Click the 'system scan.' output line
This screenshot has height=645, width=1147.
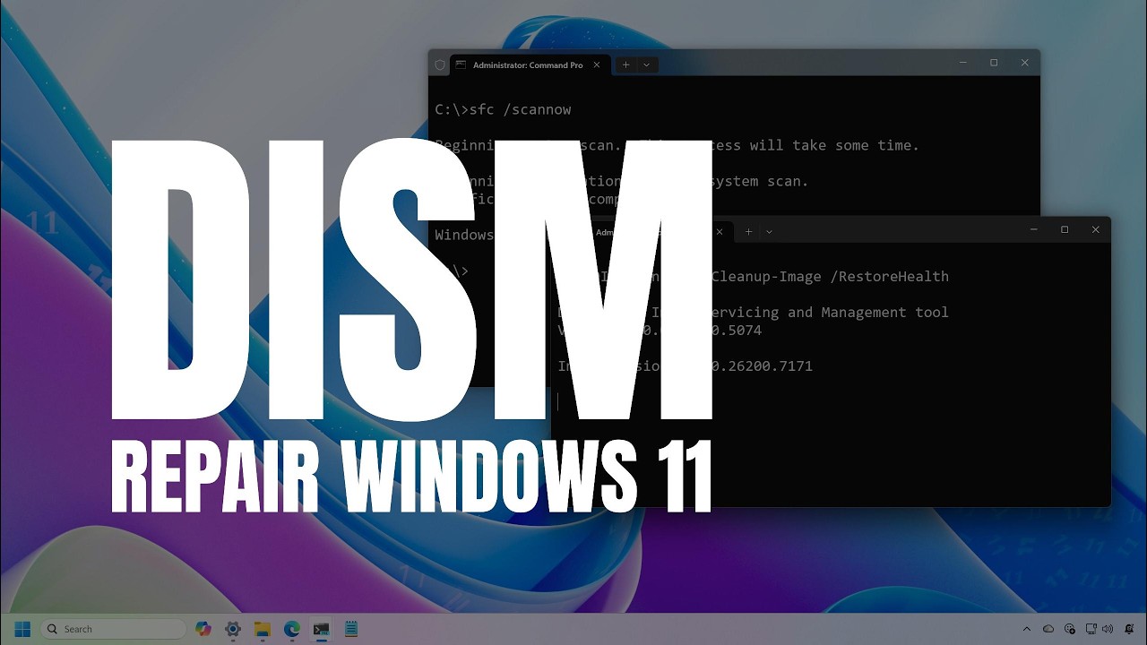pos(761,181)
